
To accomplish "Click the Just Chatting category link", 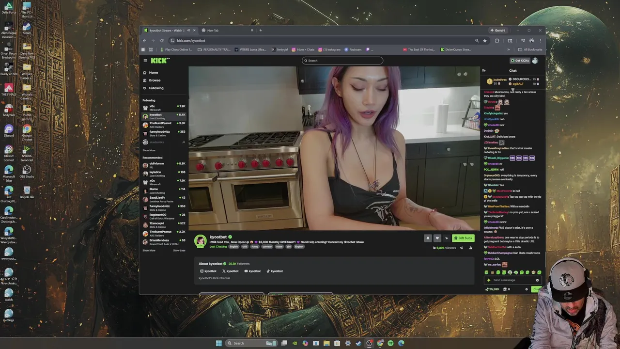I will tap(218, 247).
